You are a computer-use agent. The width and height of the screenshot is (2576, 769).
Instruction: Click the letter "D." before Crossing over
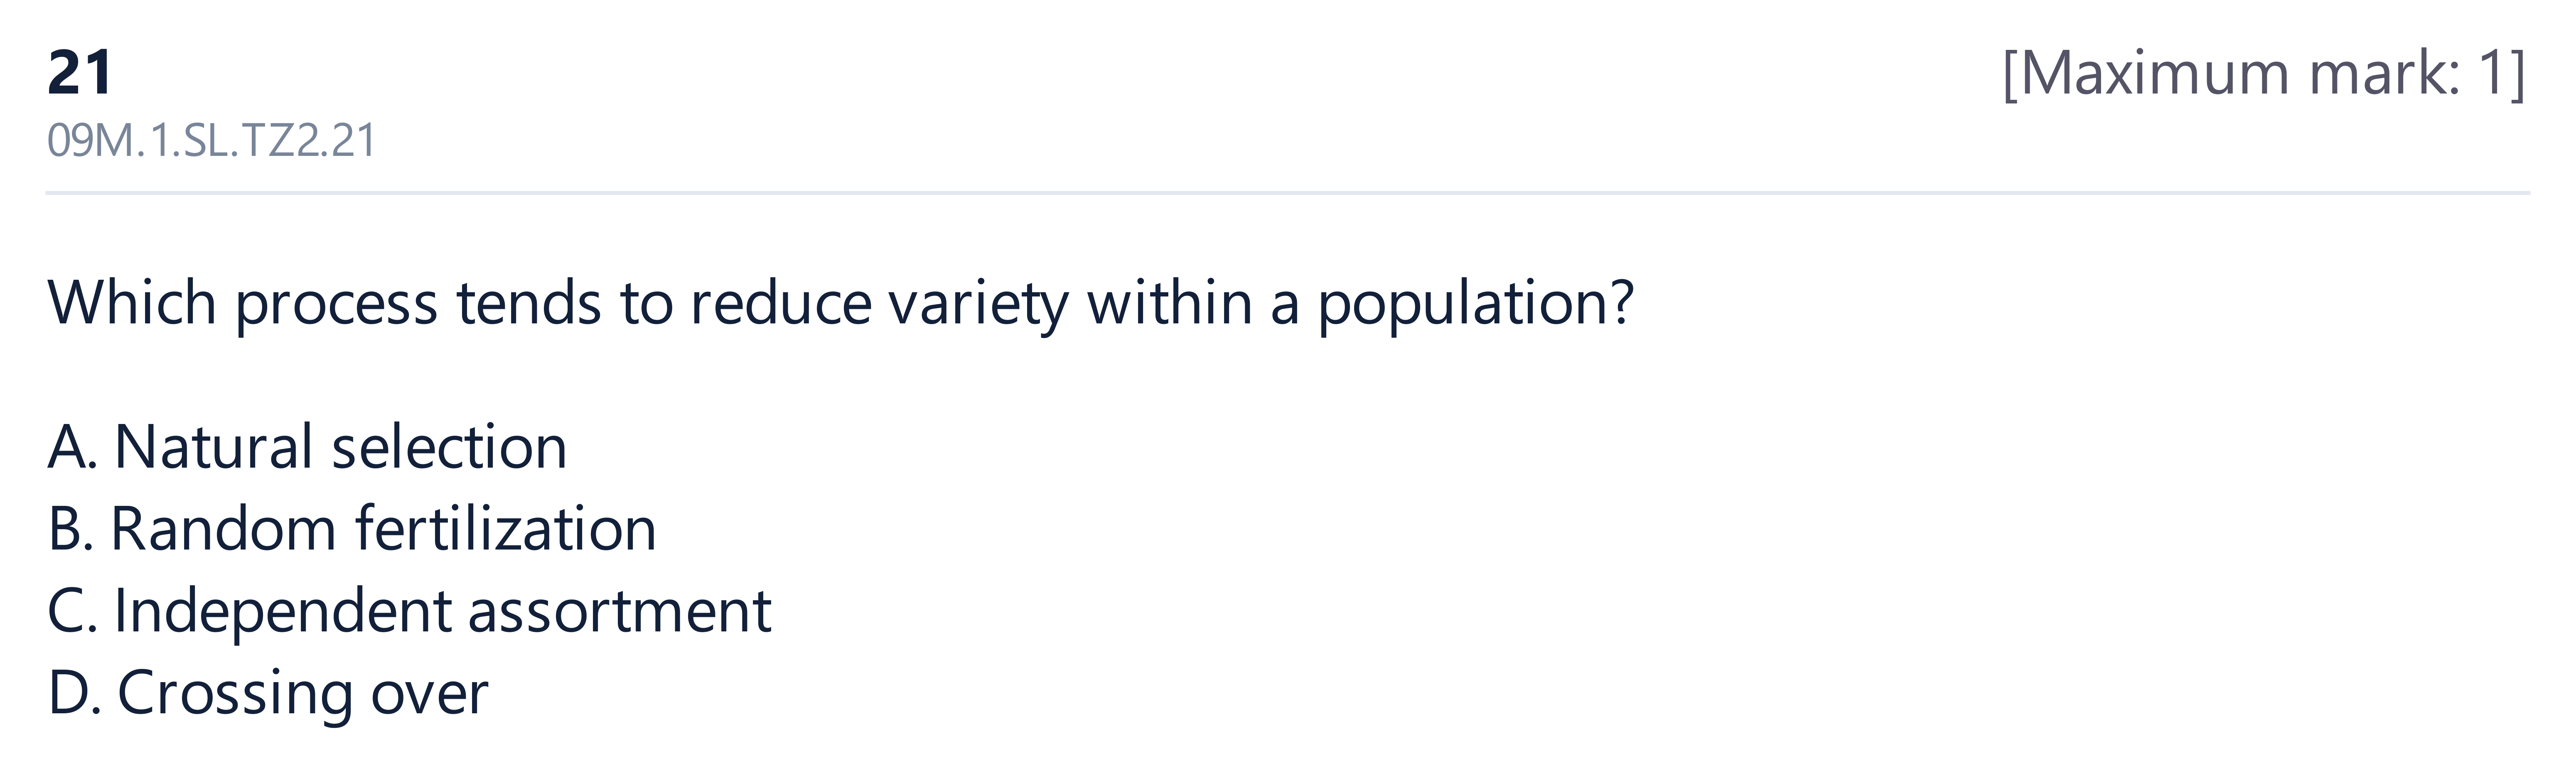(x=74, y=693)
